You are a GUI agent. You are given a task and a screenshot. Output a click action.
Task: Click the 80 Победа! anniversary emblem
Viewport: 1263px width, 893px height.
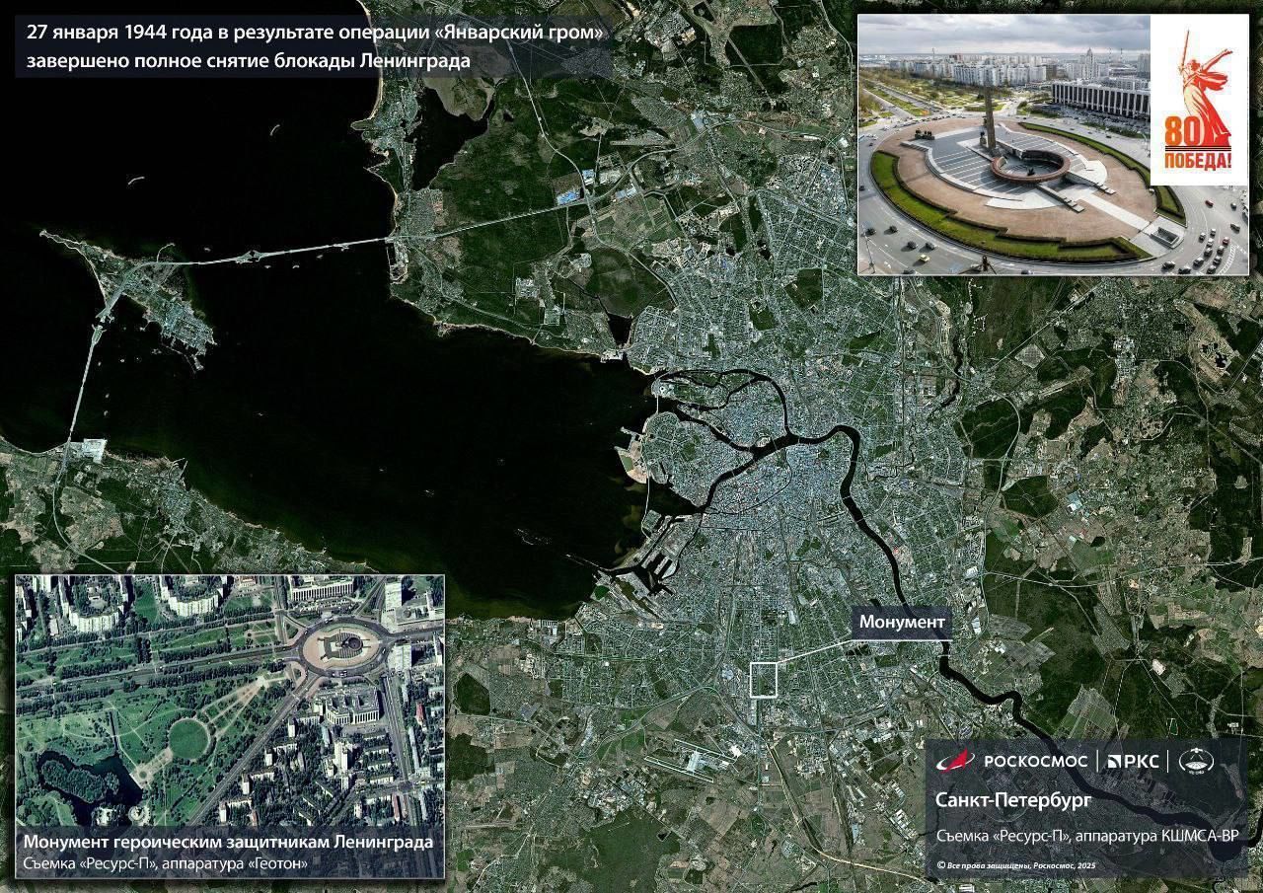pos(1199,103)
